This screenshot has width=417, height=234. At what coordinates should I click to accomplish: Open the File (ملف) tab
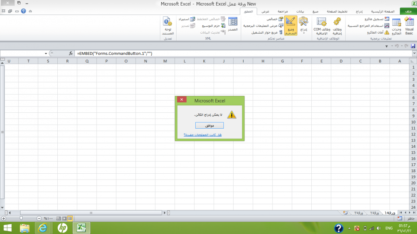[408, 11]
